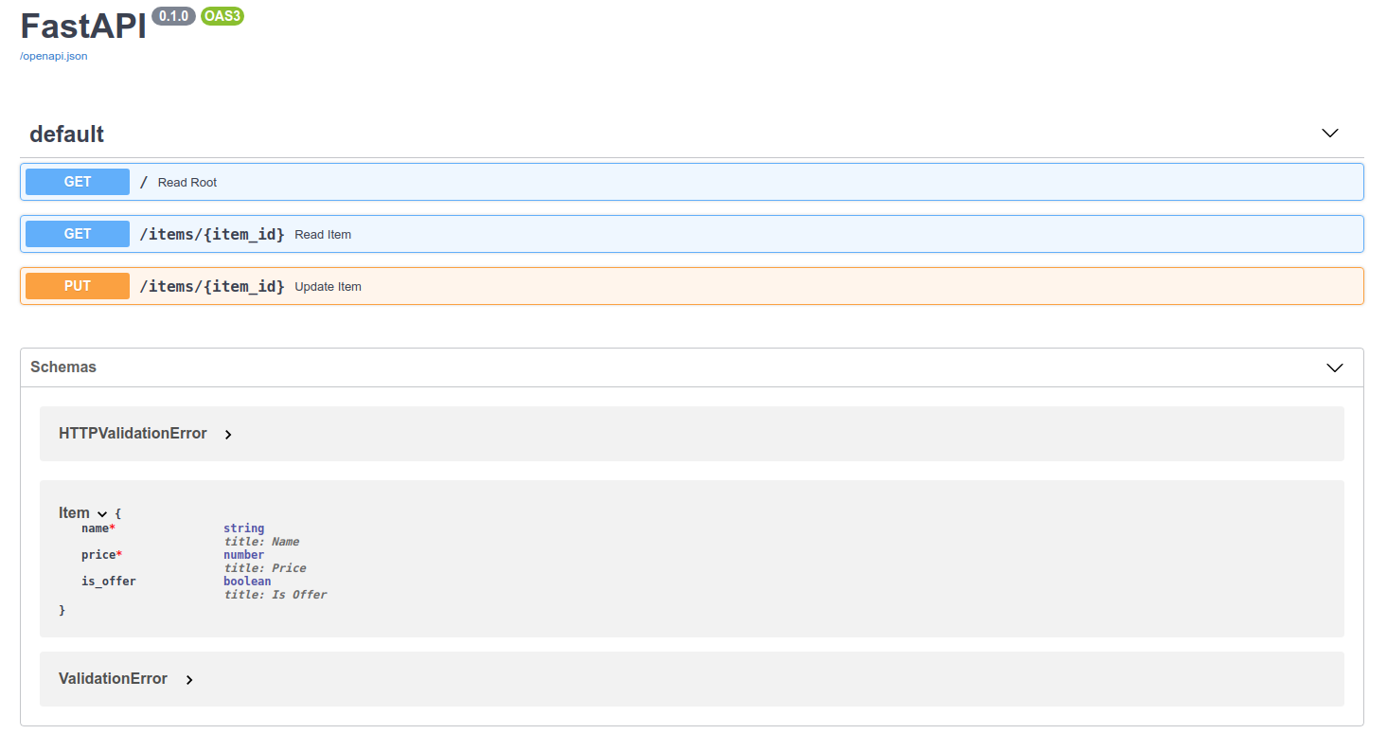Click the title: Name text

click(261, 542)
